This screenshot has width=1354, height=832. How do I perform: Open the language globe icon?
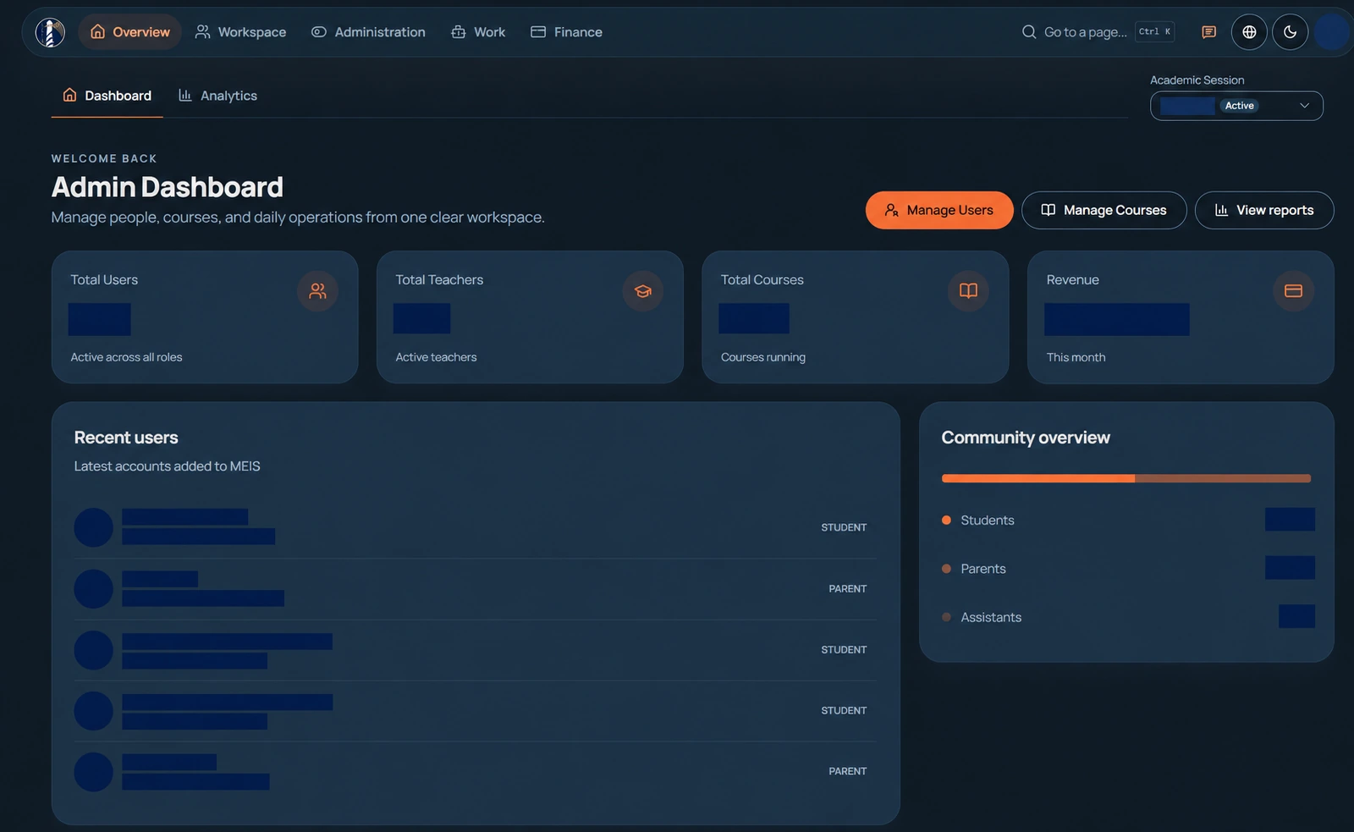coord(1249,32)
